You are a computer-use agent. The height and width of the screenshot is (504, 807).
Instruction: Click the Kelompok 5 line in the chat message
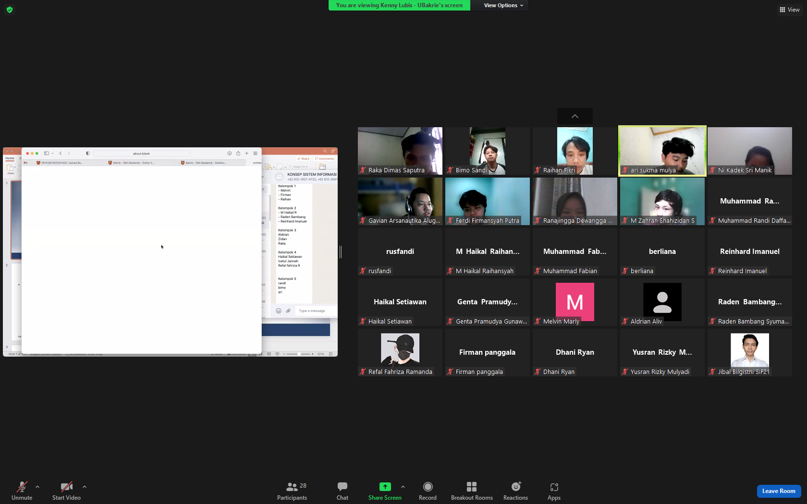(x=287, y=279)
